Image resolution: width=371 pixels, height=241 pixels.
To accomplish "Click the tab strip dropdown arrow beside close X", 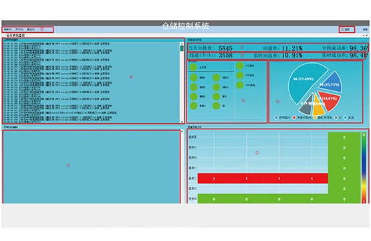I will point(364,35).
